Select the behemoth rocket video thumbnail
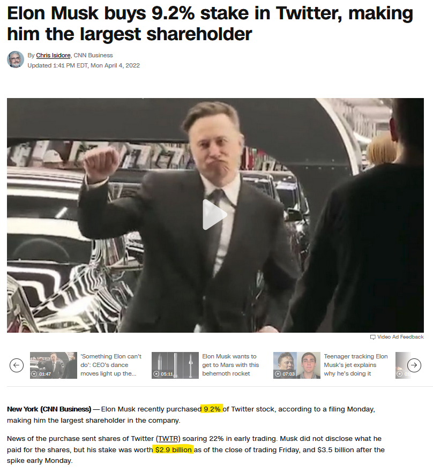The height and width of the screenshot is (472, 433). [175, 365]
